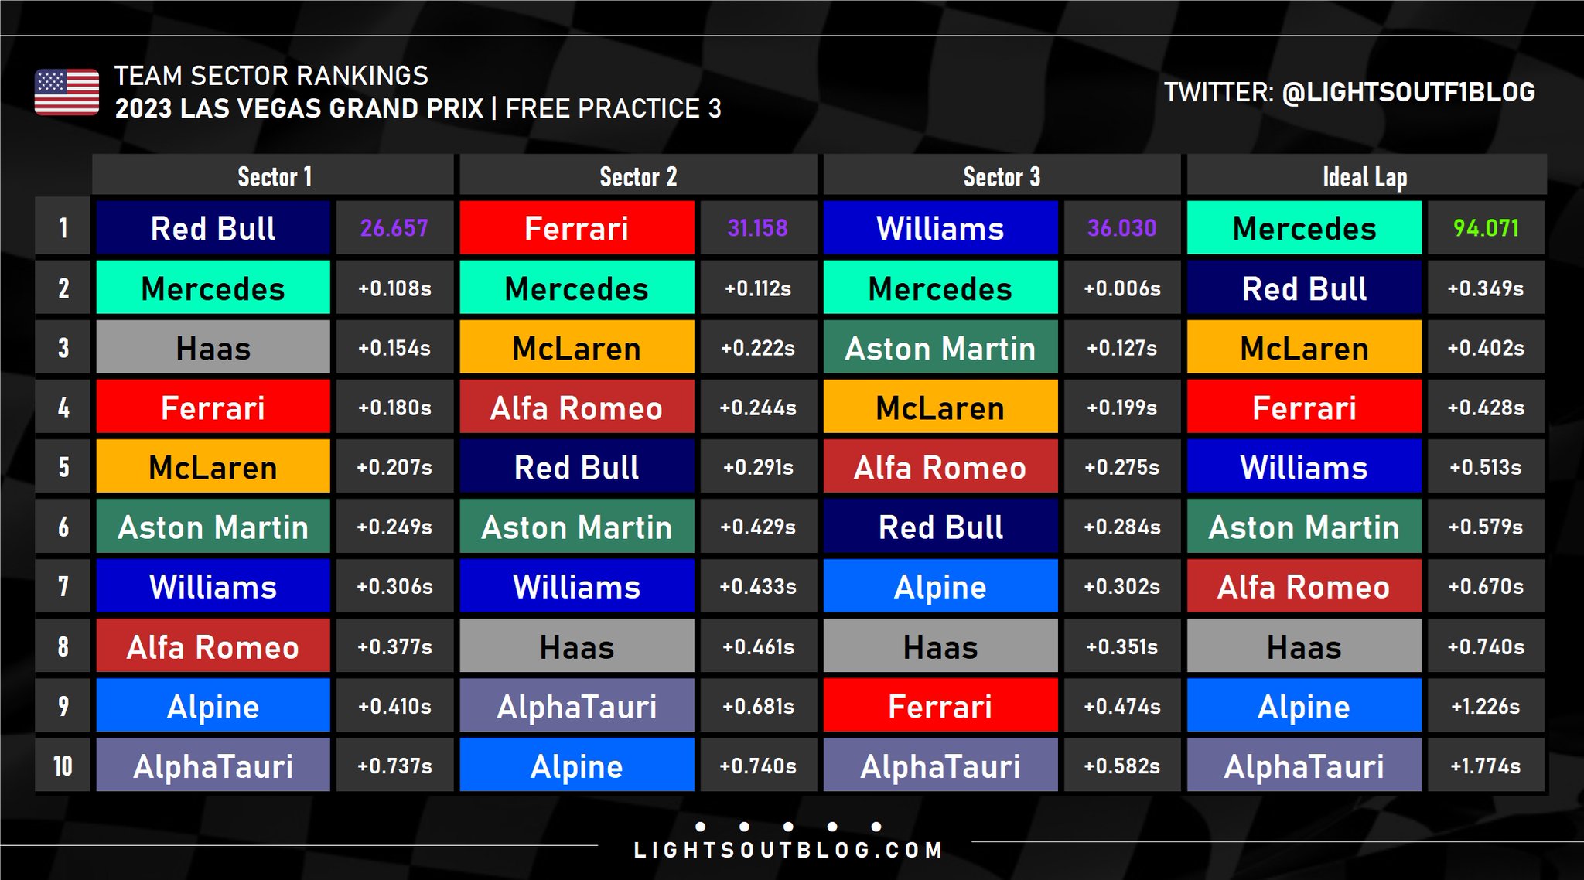Screen dimensions: 1584x880
Task: Select Mercedes in the Ideal Lap column
Action: (x=1304, y=228)
